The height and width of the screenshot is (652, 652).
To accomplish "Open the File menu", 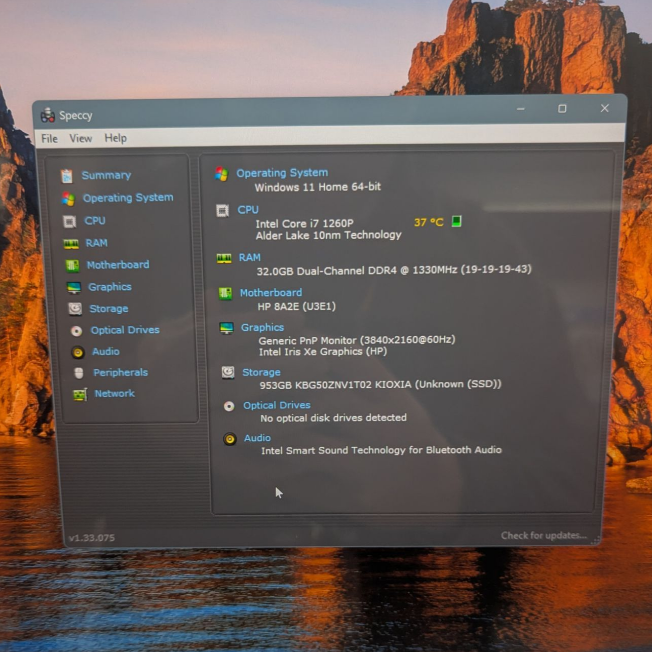I will [50, 139].
